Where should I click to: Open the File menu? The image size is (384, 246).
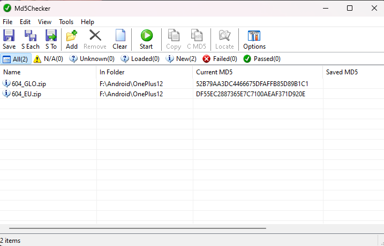tap(7, 22)
